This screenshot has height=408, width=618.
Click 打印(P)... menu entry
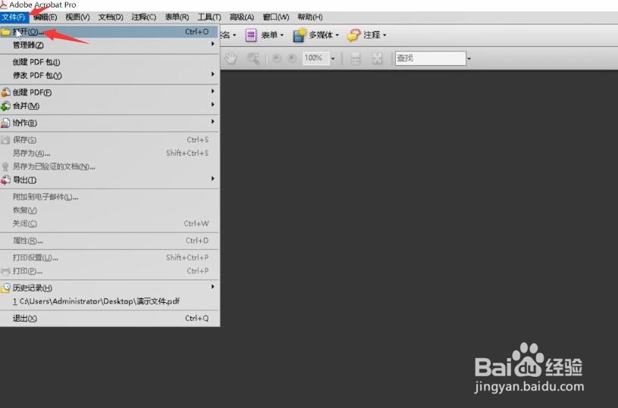(109, 271)
